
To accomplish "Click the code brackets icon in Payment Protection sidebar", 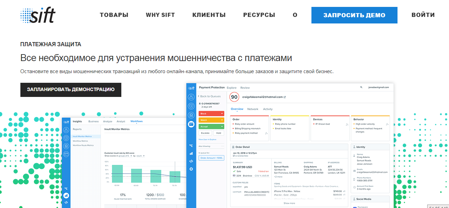I will click(x=191, y=161).
